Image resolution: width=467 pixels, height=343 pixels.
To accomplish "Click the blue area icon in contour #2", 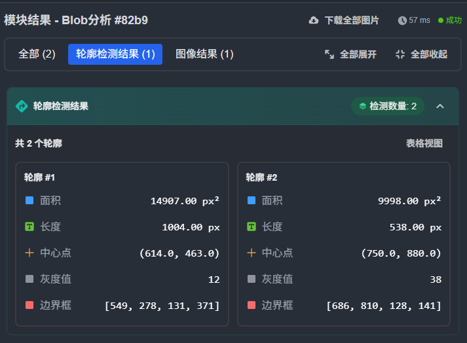I will click(x=252, y=200).
